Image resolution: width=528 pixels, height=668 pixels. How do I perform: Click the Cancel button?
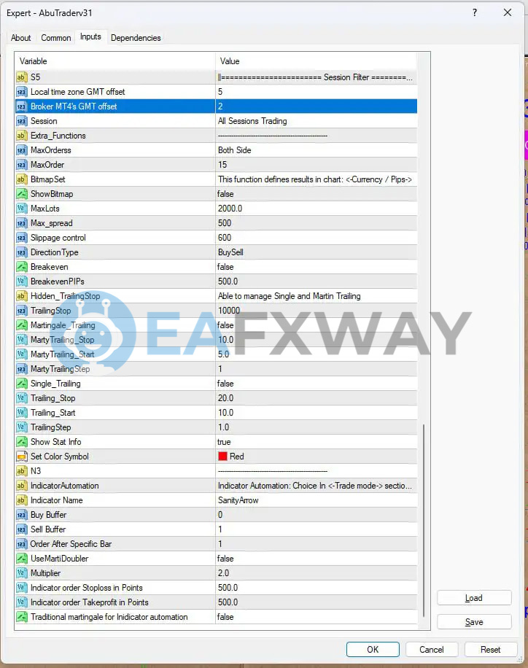tap(431, 649)
